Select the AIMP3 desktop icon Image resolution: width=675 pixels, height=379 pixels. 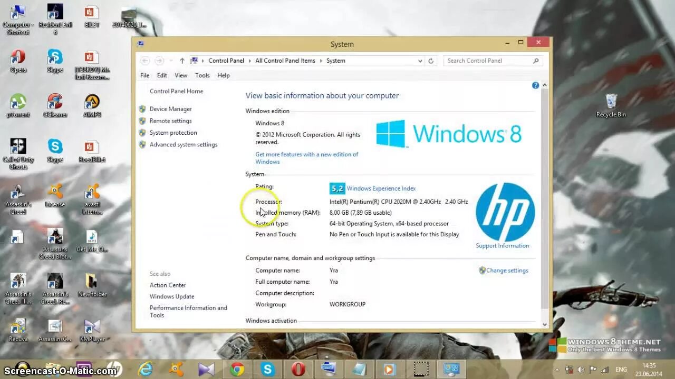pyautogui.click(x=92, y=106)
